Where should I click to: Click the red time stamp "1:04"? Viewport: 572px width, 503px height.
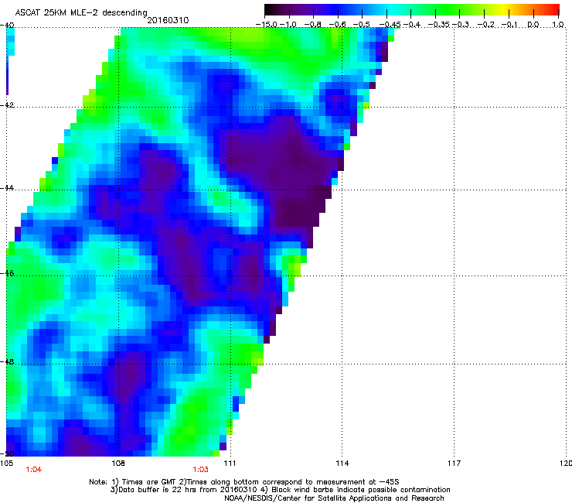pyautogui.click(x=33, y=470)
